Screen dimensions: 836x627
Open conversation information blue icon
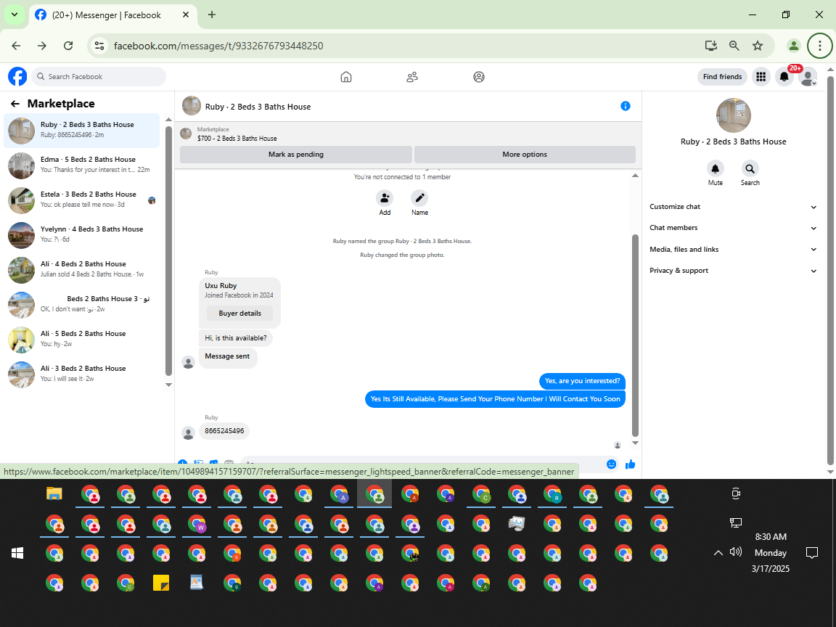point(626,106)
